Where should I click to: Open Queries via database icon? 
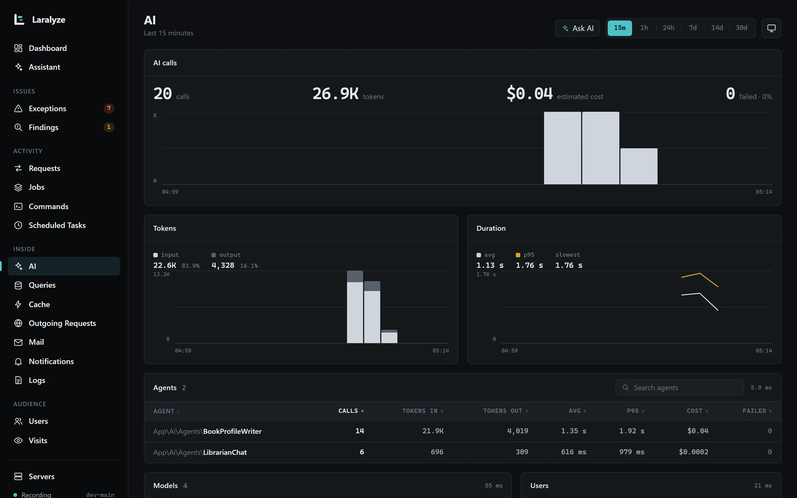coord(18,285)
